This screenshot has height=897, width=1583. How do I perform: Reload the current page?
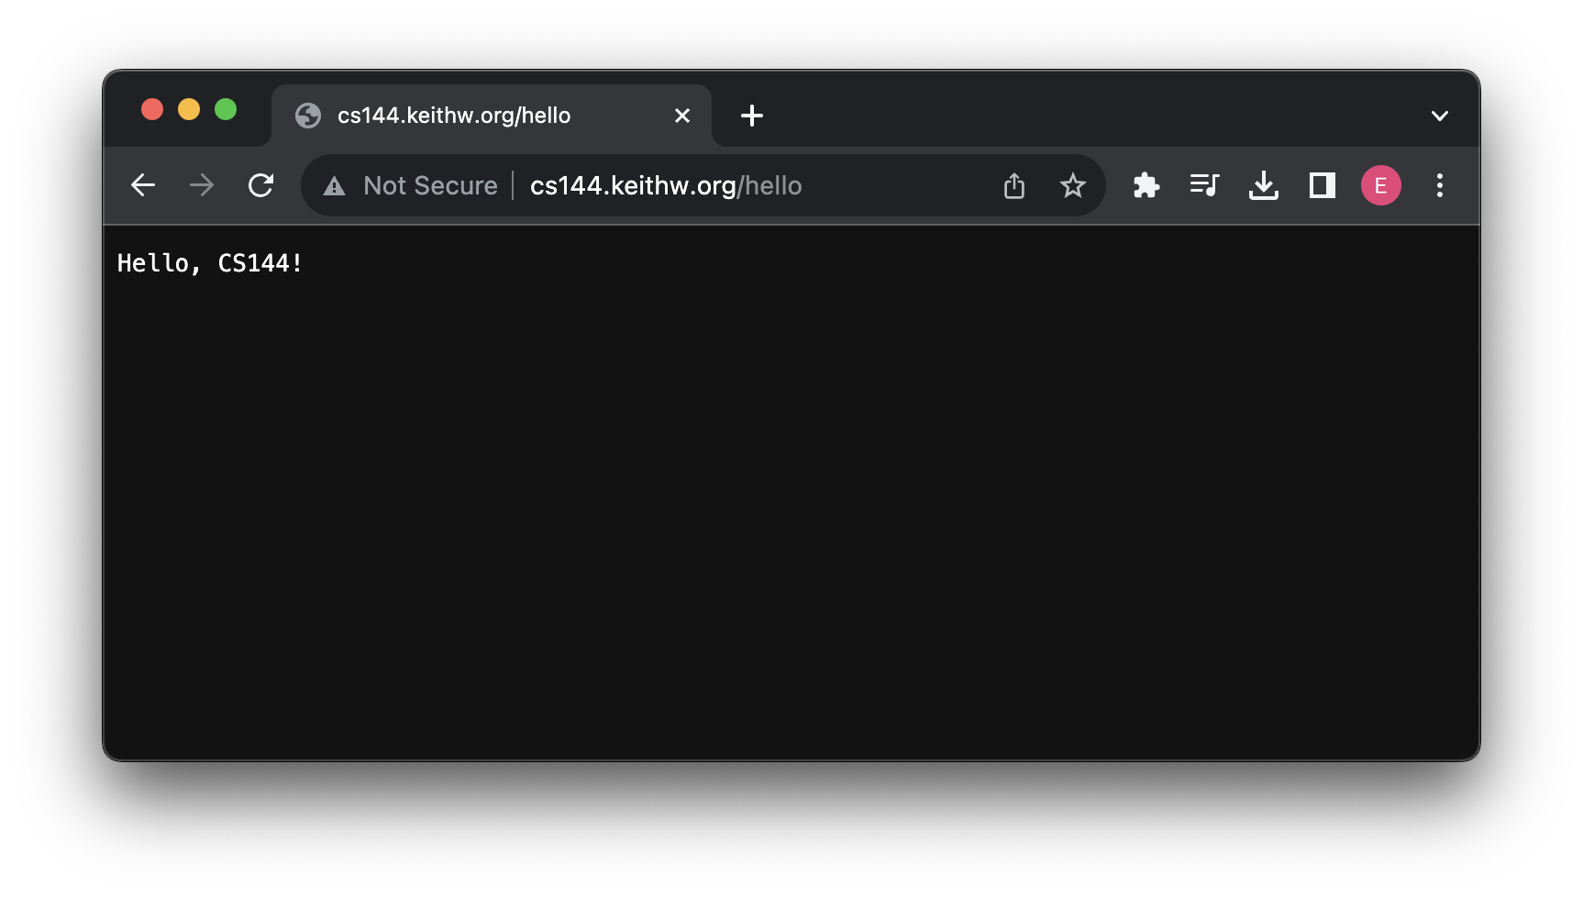click(260, 185)
